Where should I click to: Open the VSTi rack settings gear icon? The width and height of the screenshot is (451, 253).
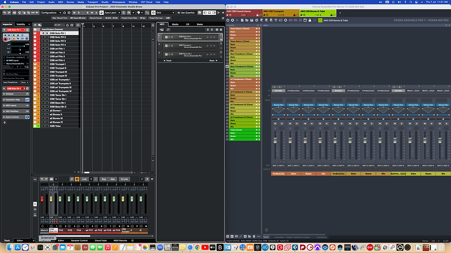[221, 29]
